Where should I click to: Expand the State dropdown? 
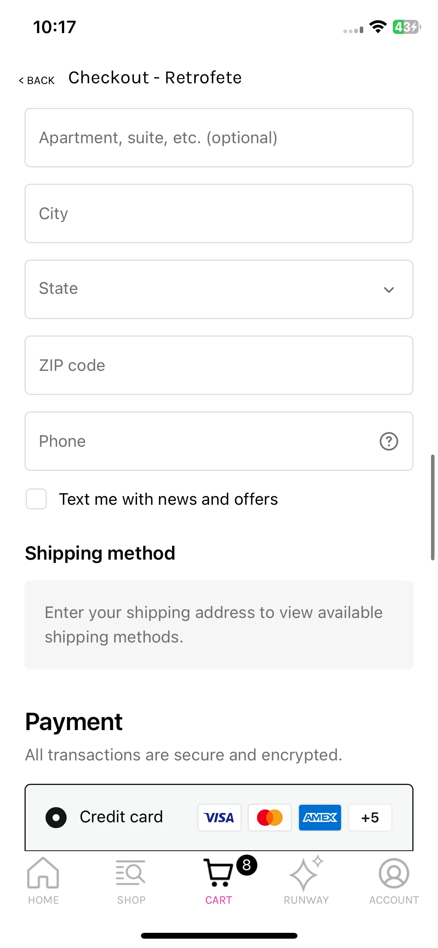(219, 289)
